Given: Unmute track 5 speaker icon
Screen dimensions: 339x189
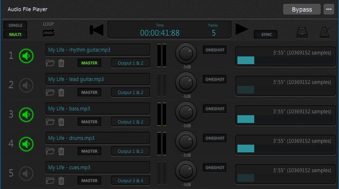Looking at the screenshot, I should point(26,174).
